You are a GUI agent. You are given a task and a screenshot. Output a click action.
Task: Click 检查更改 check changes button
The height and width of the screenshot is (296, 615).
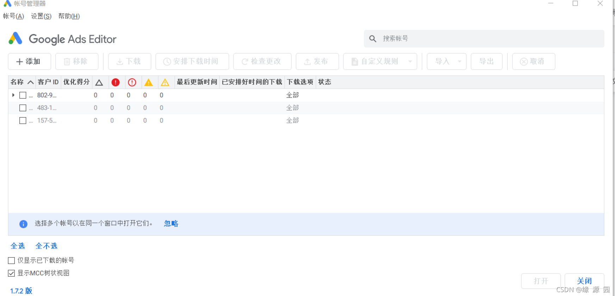tap(262, 62)
